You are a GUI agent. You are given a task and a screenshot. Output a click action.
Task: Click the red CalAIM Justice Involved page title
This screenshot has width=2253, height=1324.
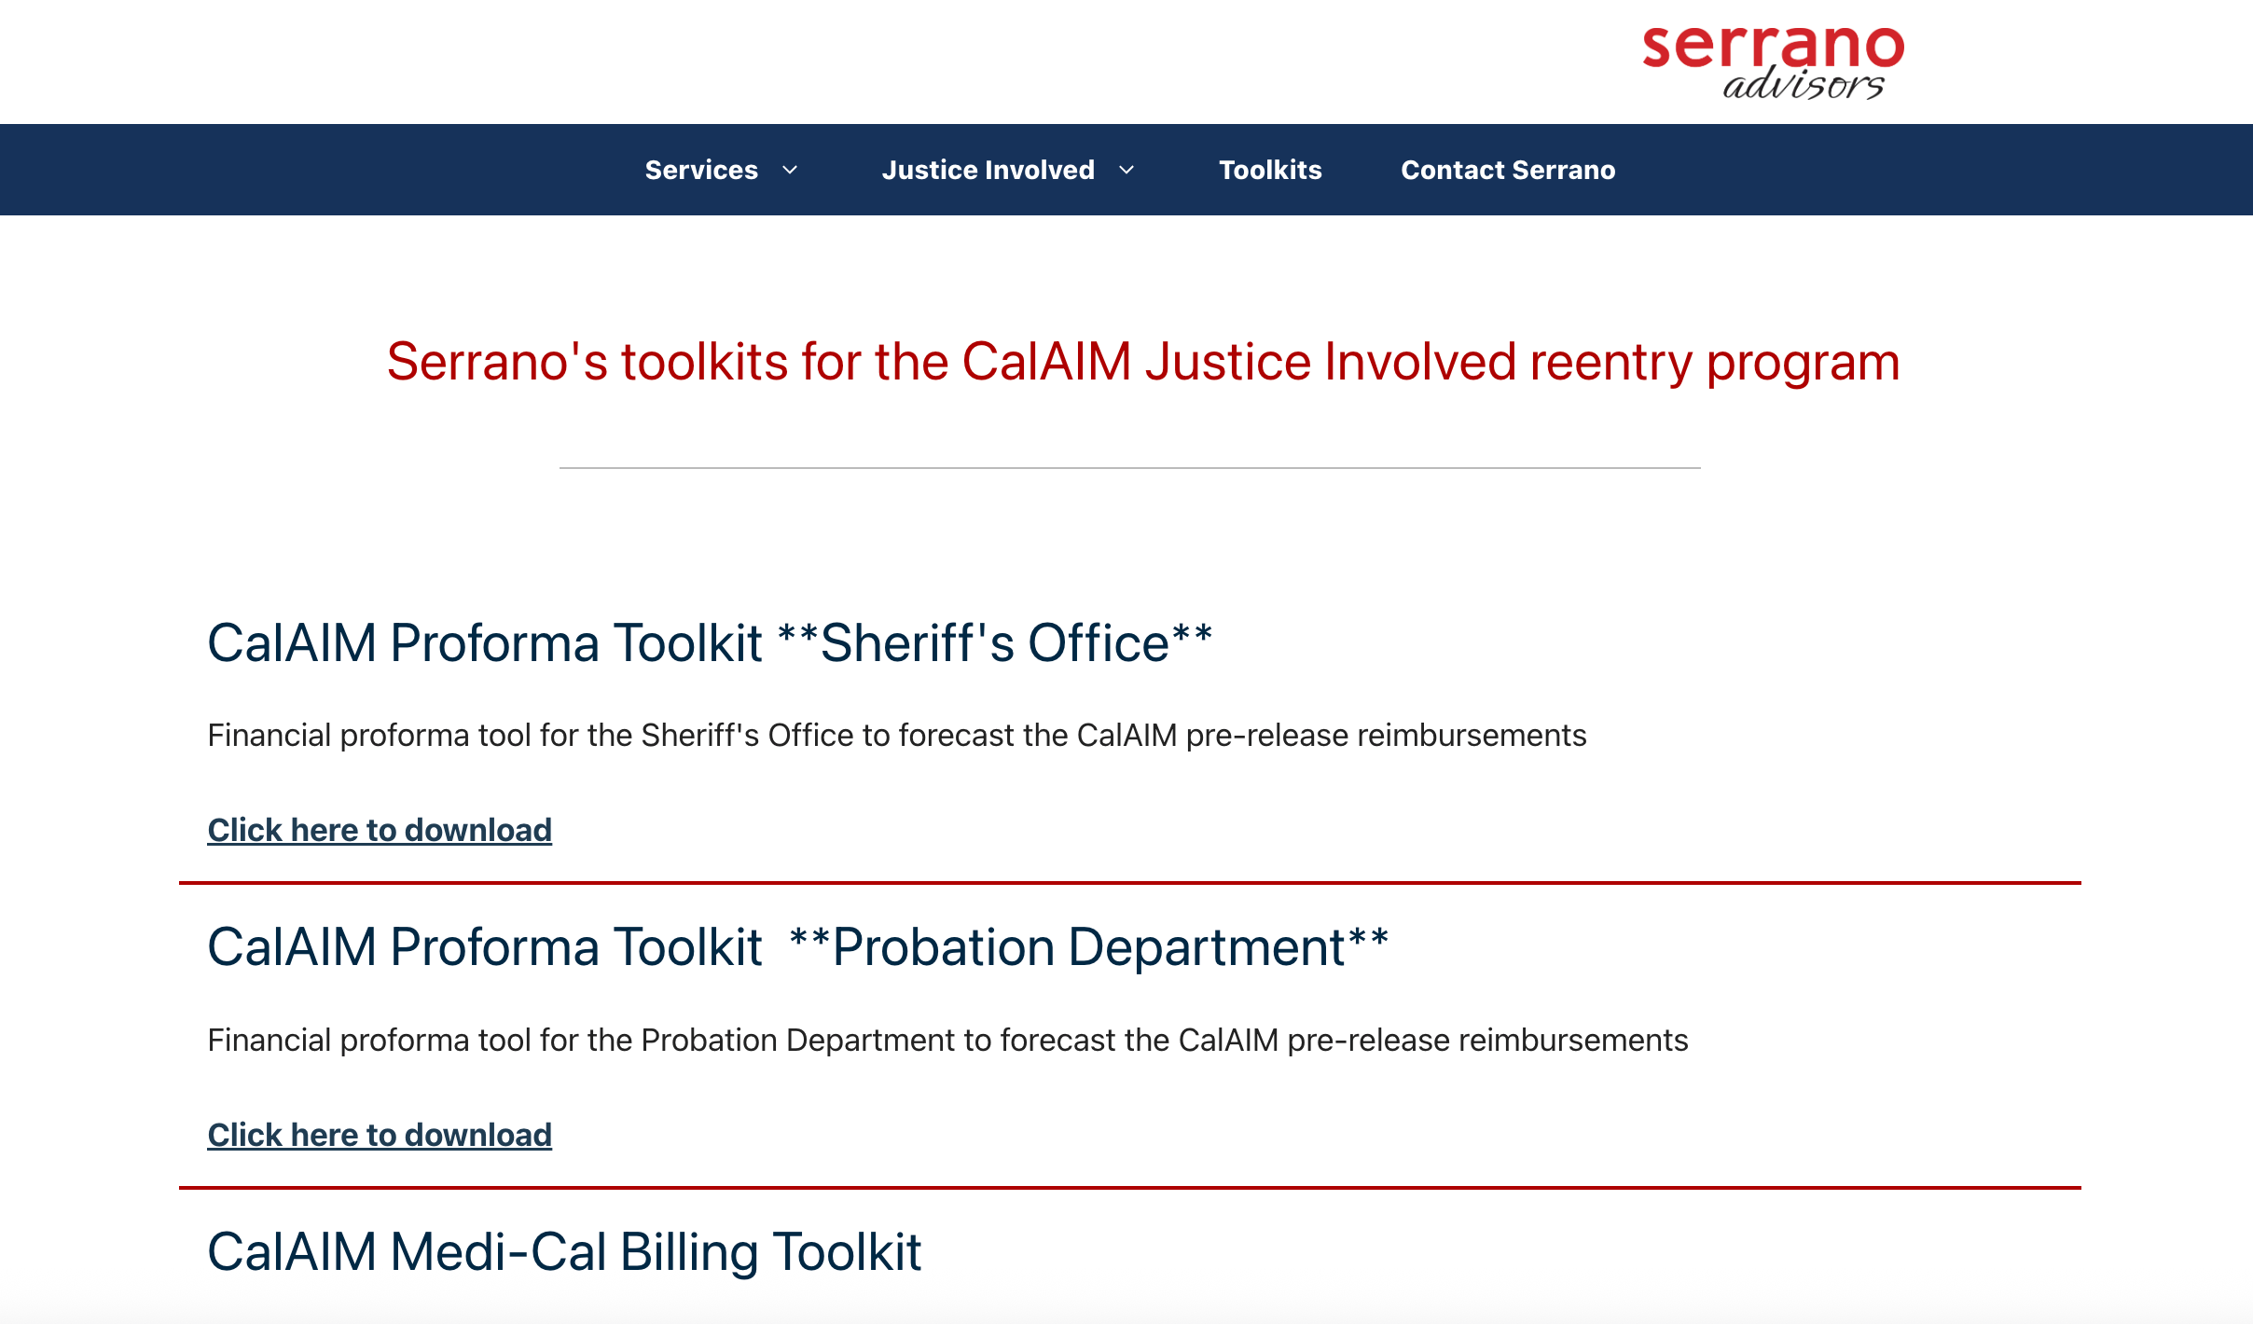point(1142,362)
